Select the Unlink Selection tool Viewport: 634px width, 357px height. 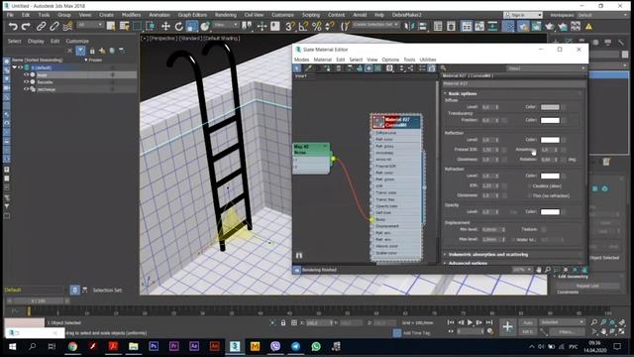tap(54, 27)
